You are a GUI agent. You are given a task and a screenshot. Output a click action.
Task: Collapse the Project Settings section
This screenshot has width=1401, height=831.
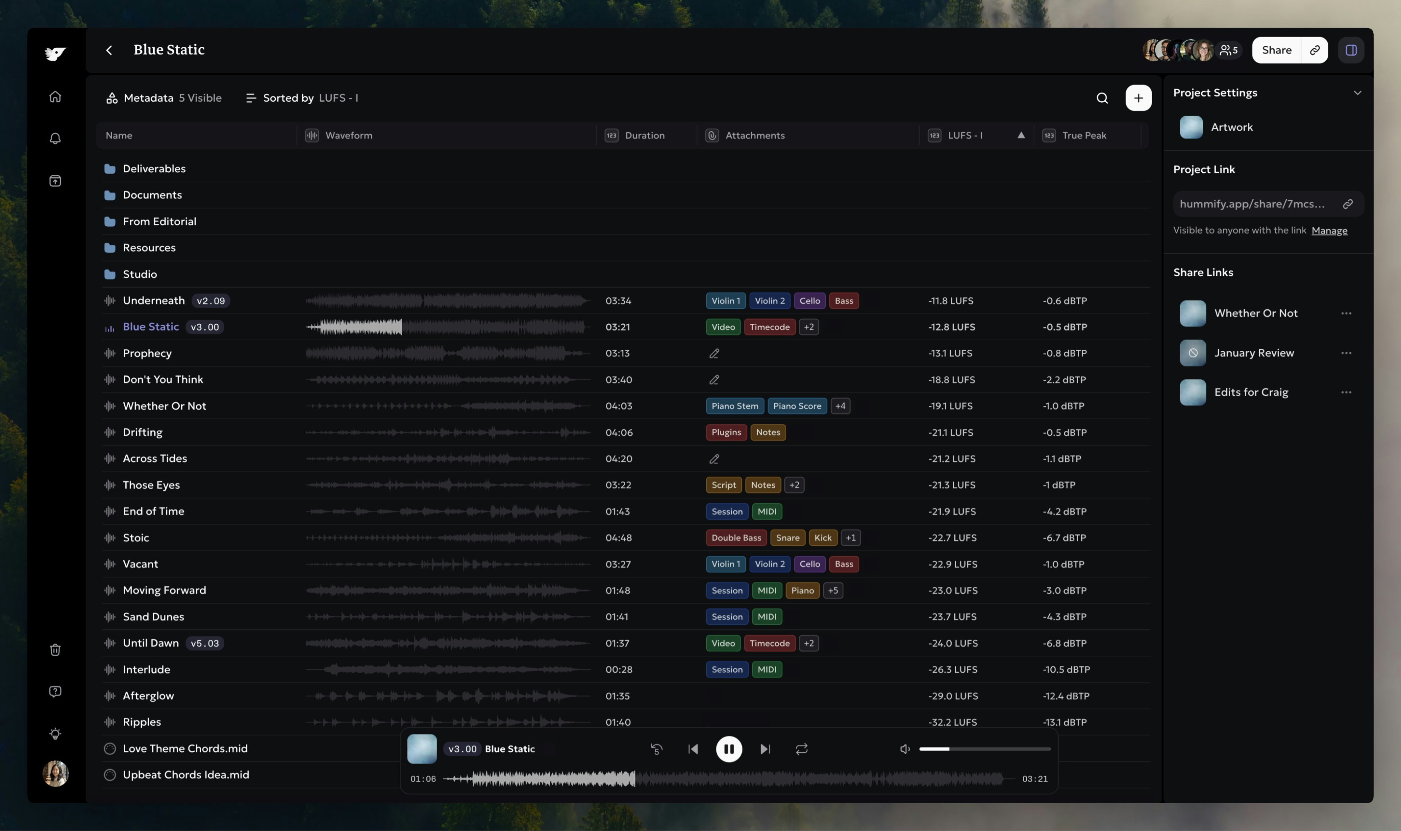click(1357, 93)
